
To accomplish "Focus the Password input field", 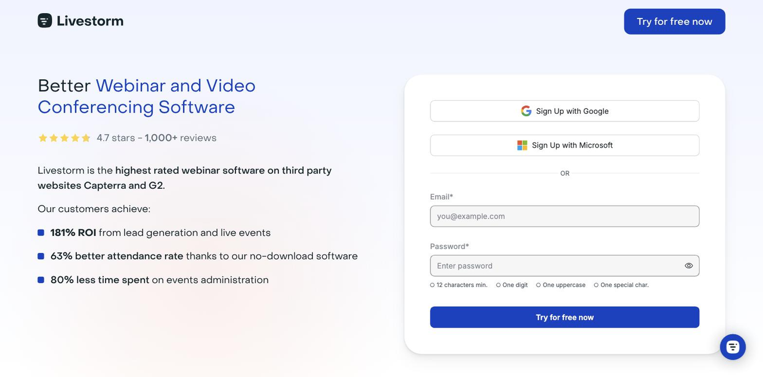I will 565,266.
